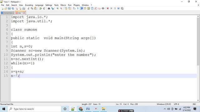Redo the edit using the Redo icon
Image resolution: width=200 pixels, height=112 pixels.
(x=44, y=8)
